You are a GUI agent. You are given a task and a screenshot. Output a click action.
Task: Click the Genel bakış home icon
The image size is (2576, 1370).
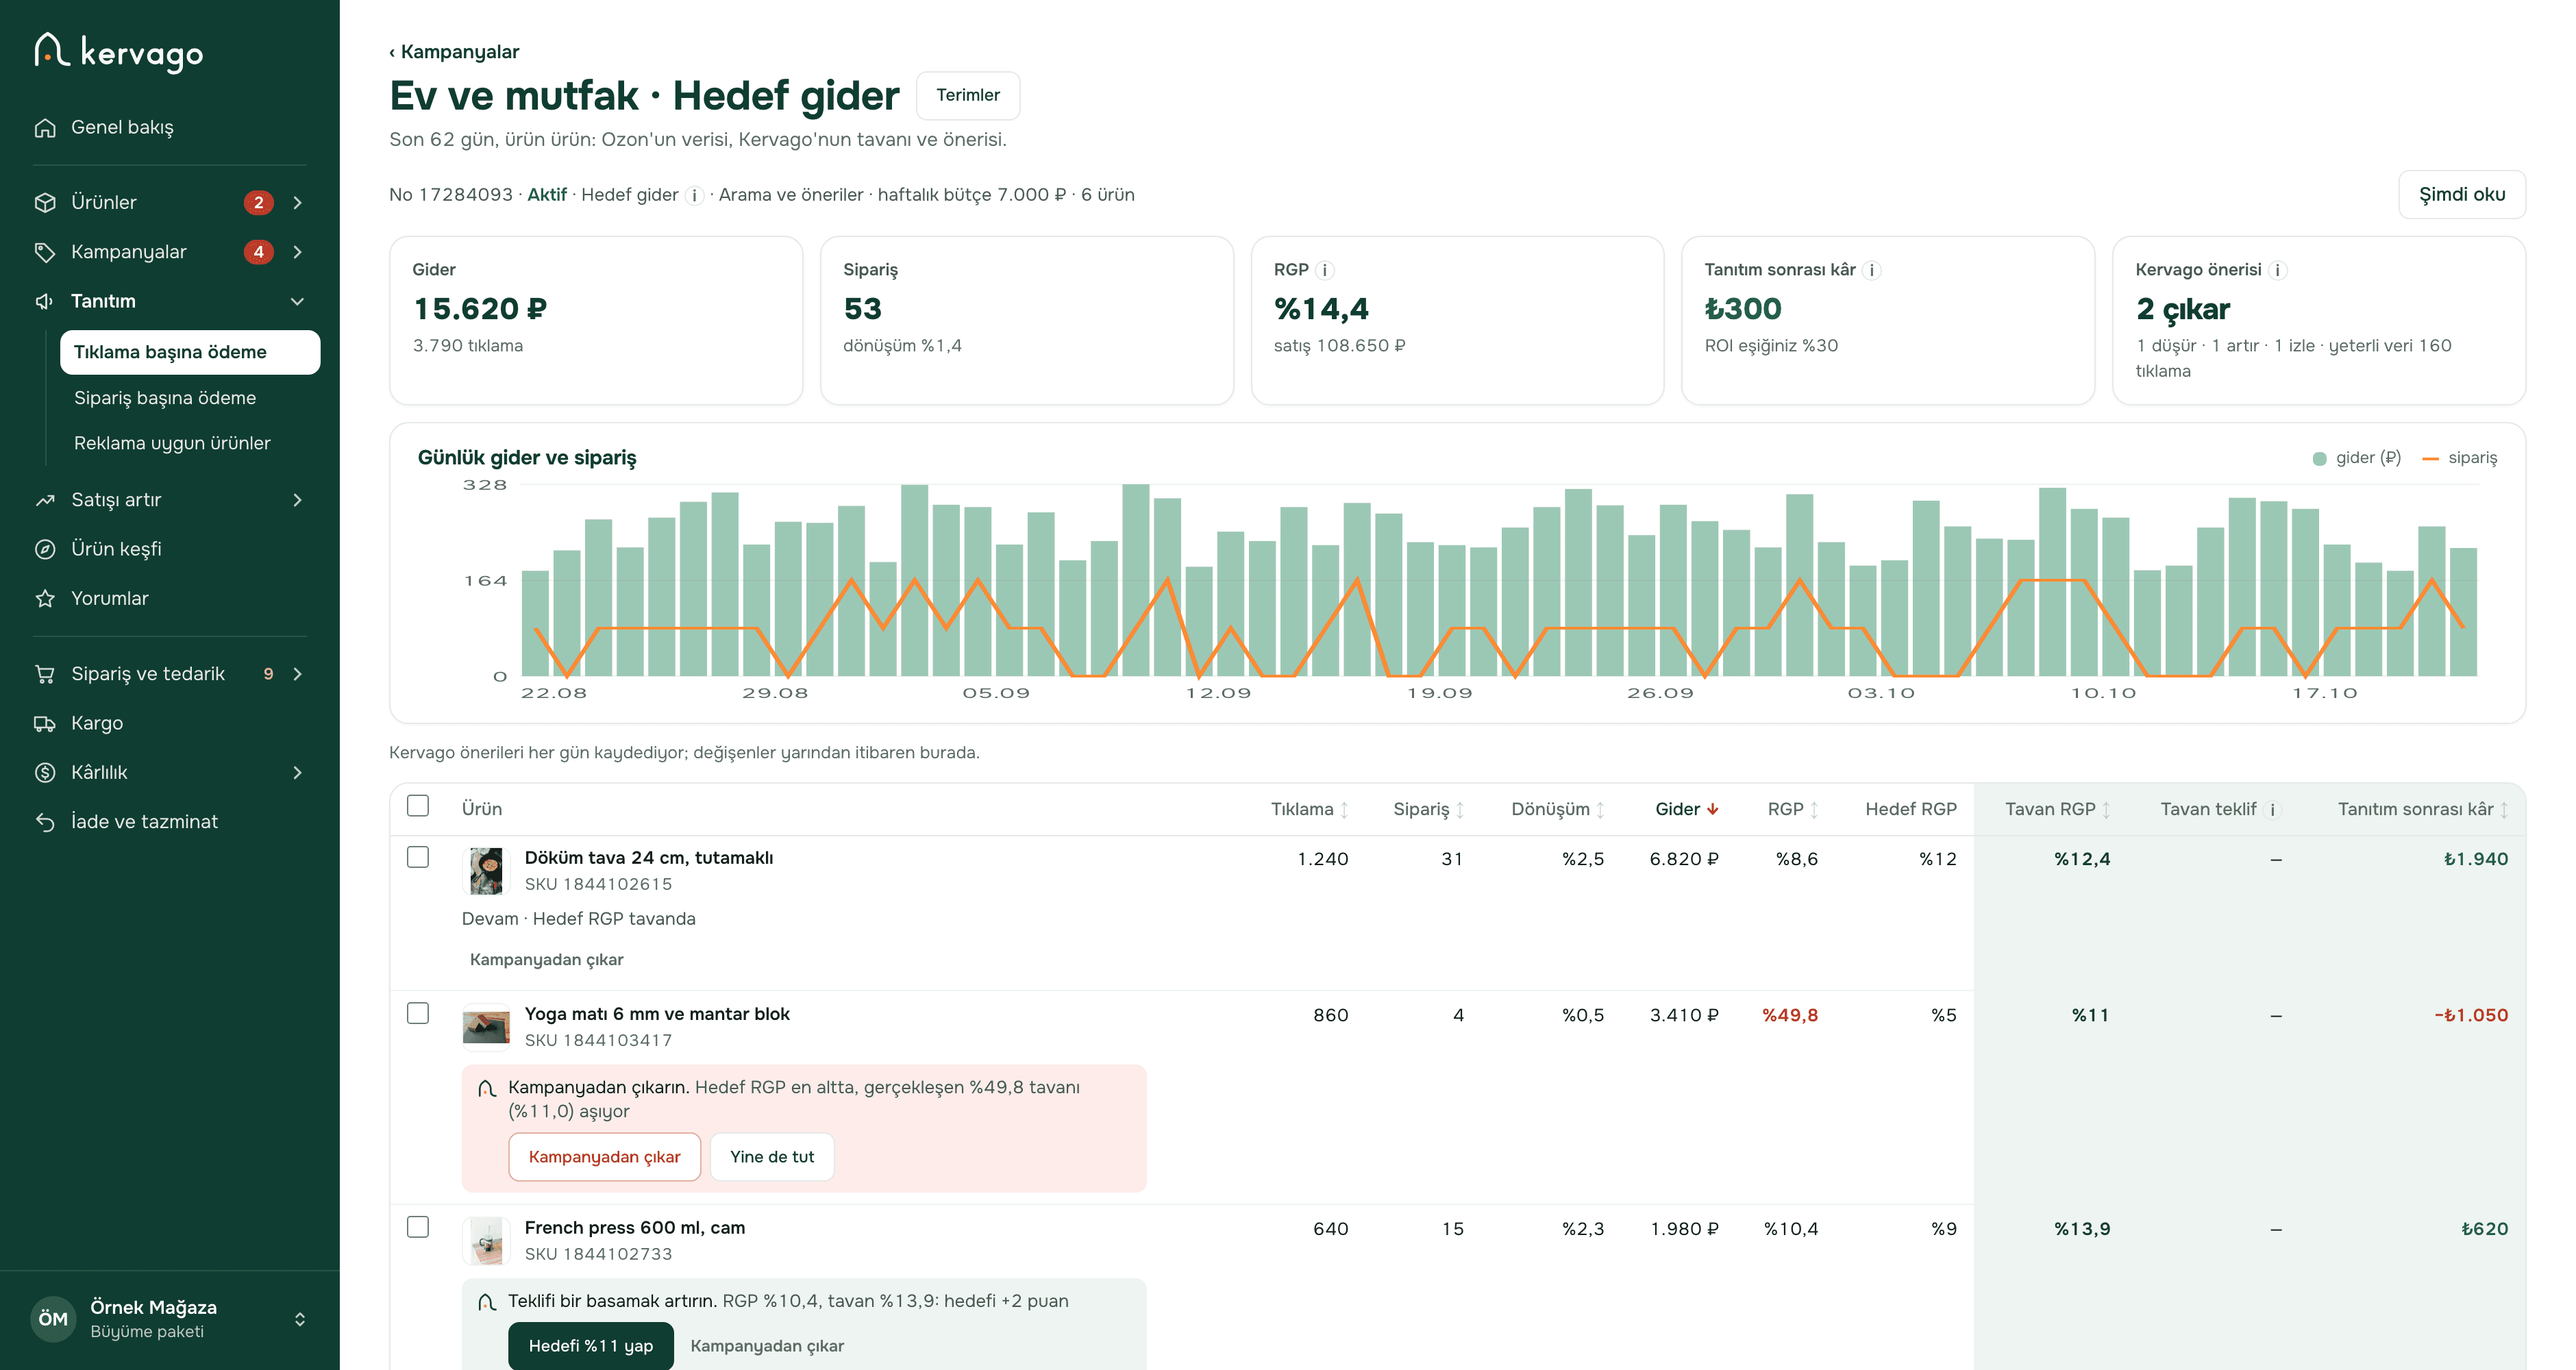[x=45, y=128]
